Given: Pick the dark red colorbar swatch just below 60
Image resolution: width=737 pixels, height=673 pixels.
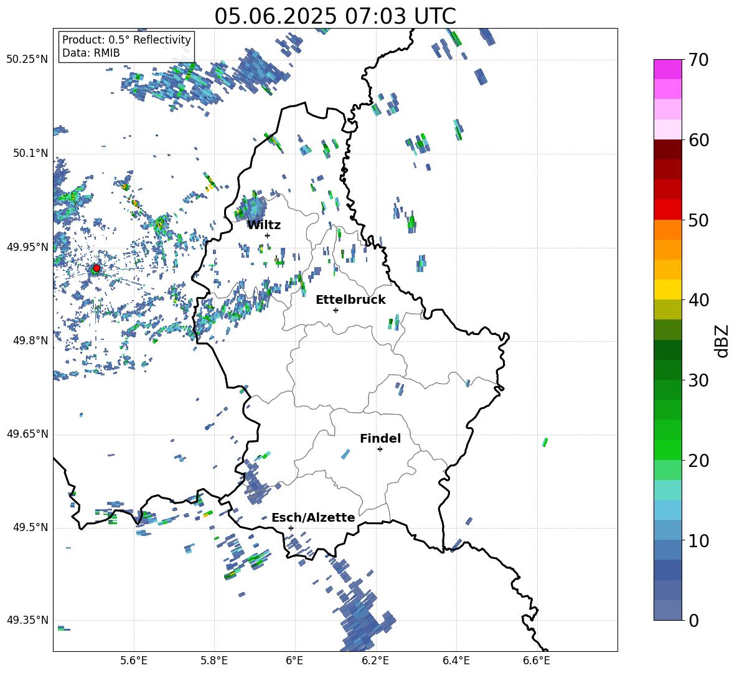Looking at the screenshot, I should 667,149.
